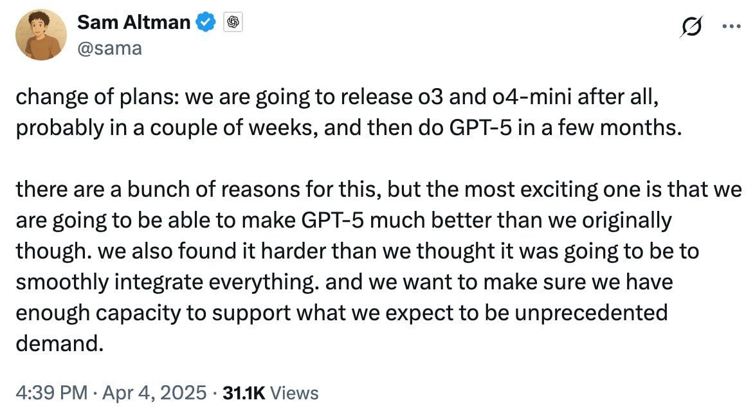The width and height of the screenshot is (755, 418).
Task: Click the Apr 4, 2025 date
Action: pos(154,393)
